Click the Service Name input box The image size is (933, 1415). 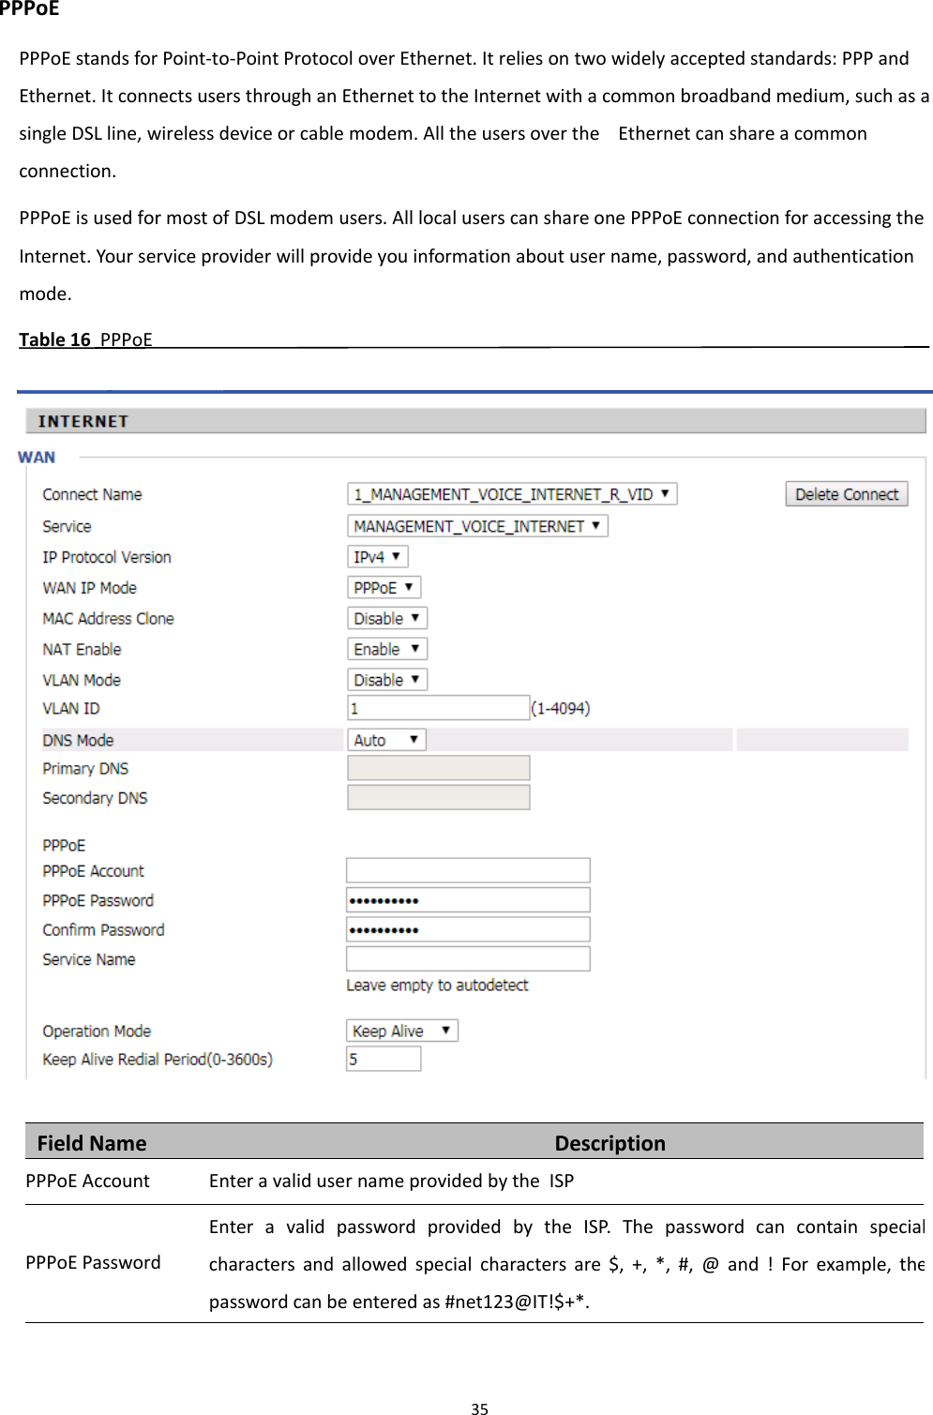click(x=467, y=958)
